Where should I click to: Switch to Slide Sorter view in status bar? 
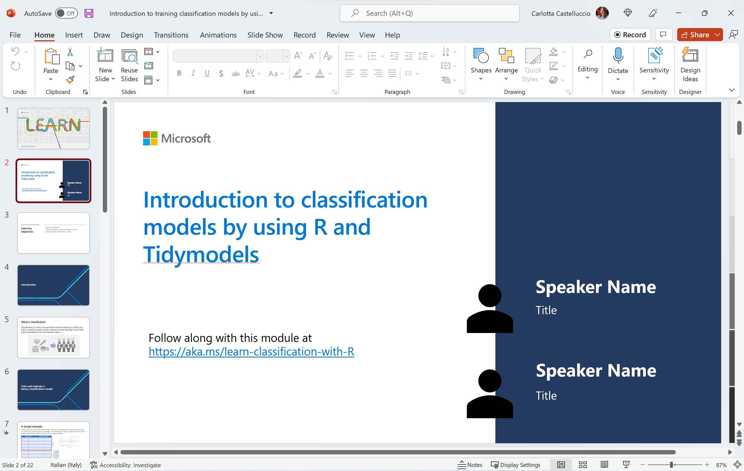[x=582, y=464]
